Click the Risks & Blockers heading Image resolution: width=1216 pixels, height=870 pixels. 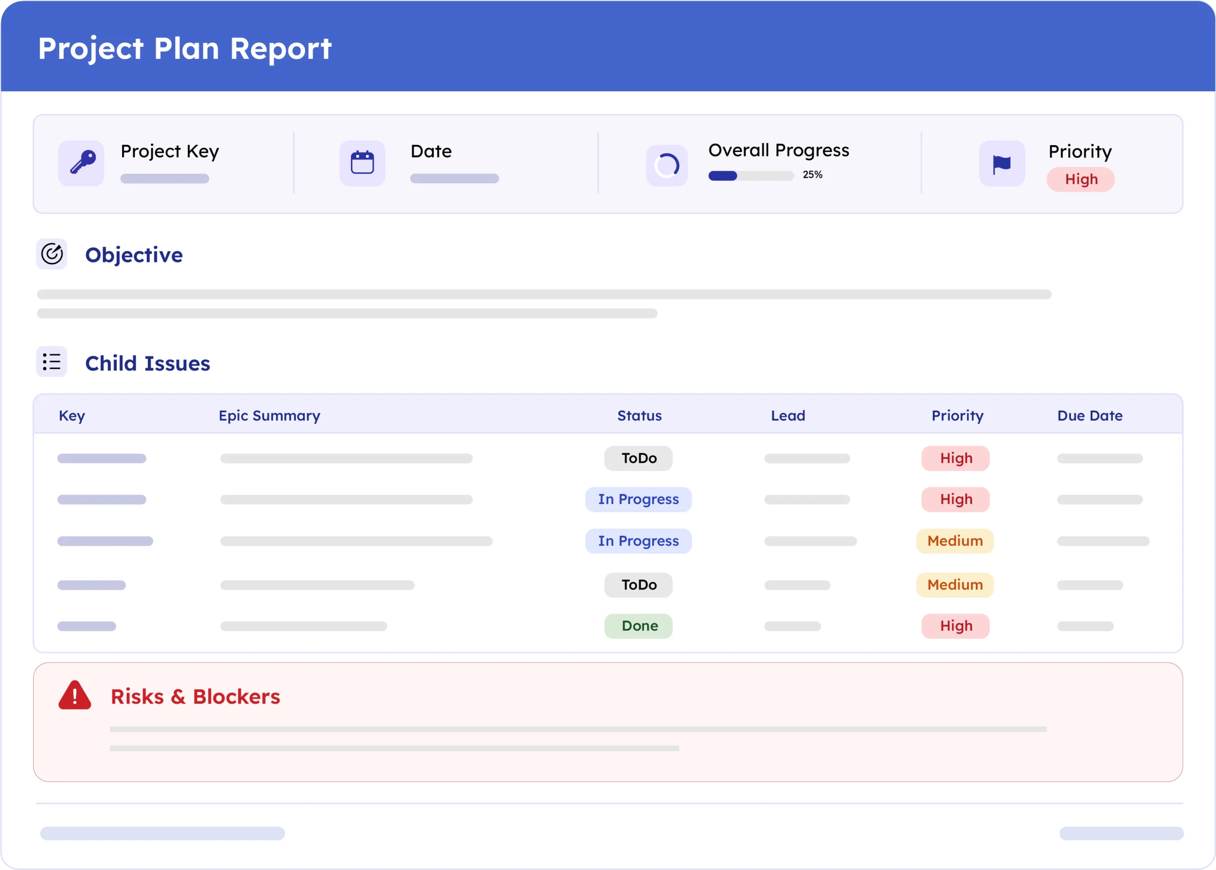(195, 696)
